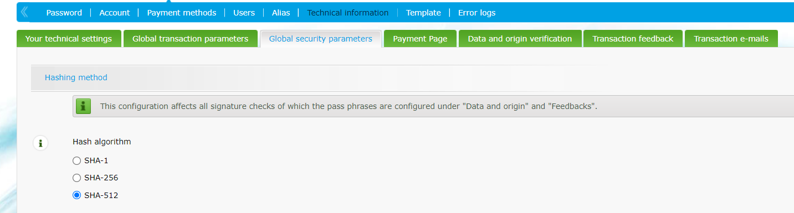794x213 pixels.
Task: Switch to Your technical settings tab
Action: [69, 39]
